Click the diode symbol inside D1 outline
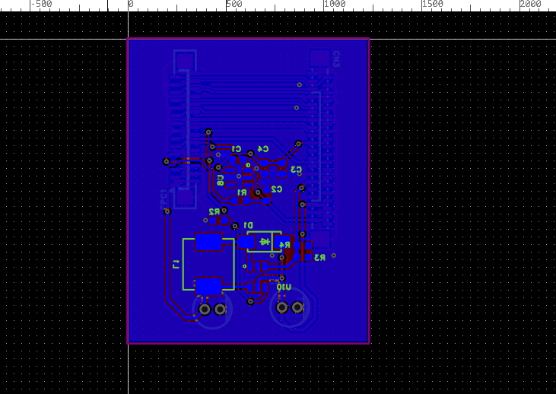 pyautogui.click(x=265, y=242)
